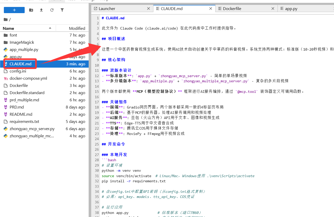
Task: Click the '### 关键组件' heading line
Action: pos(114,102)
